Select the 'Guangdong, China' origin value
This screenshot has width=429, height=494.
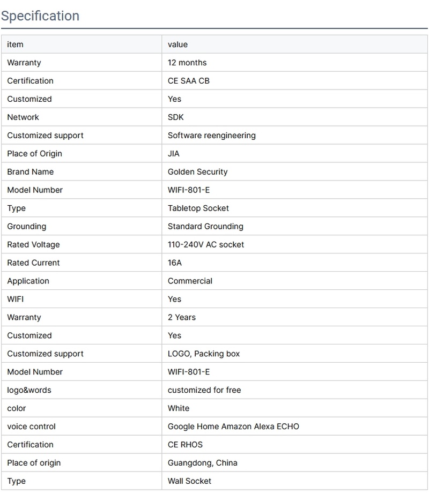[203, 463]
